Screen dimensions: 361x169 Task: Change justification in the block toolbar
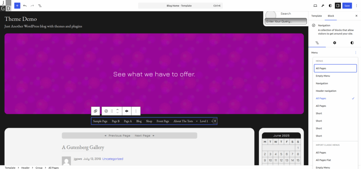[127, 111]
